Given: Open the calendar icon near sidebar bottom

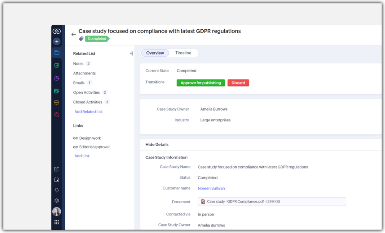Looking at the screenshot, I should pyautogui.click(x=57, y=180).
